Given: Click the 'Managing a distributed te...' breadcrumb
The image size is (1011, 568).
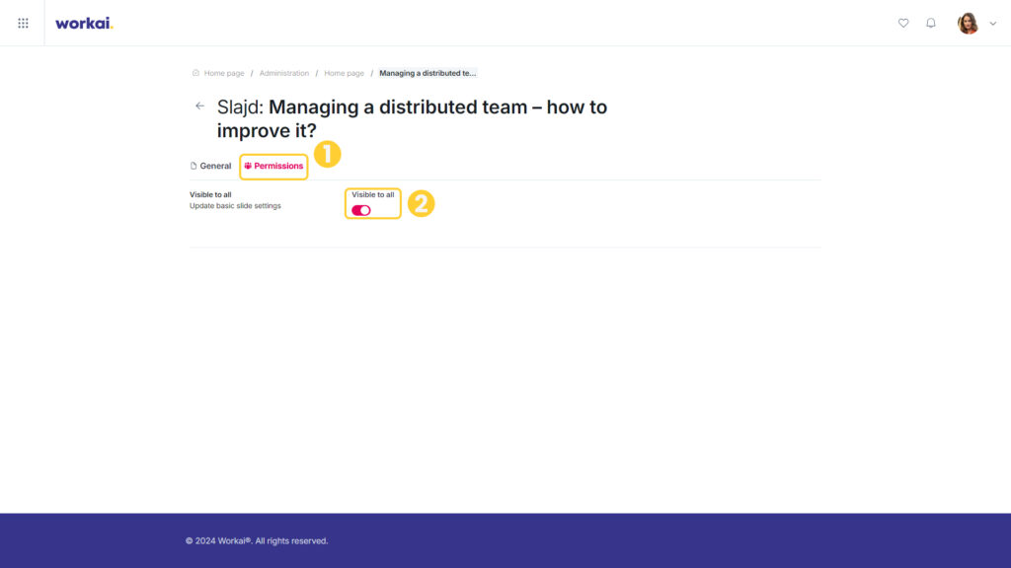Looking at the screenshot, I should click(x=428, y=73).
